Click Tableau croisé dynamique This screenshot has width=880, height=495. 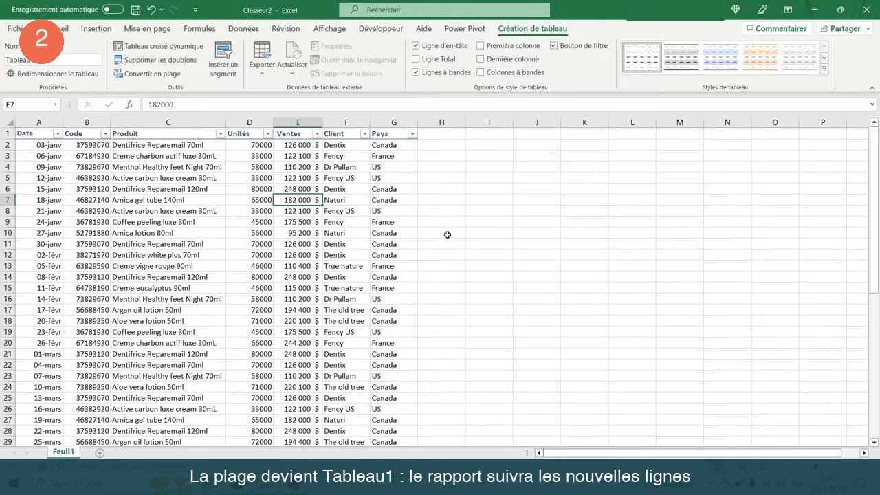coord(158,46)
